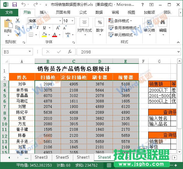Screen dimensions: 183x169
Task: Expand the font color dropdown arrow
Action: coord(59,35)
